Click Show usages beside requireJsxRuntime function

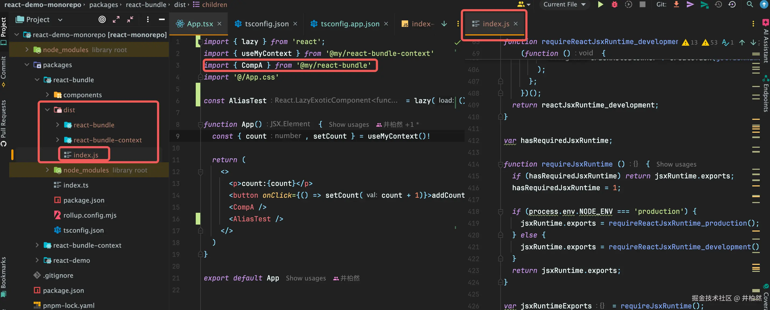pyautogui.click(x=676, y=164)
